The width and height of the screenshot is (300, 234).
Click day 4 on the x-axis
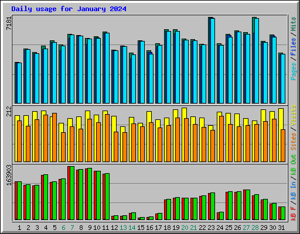tap(46, 228)
